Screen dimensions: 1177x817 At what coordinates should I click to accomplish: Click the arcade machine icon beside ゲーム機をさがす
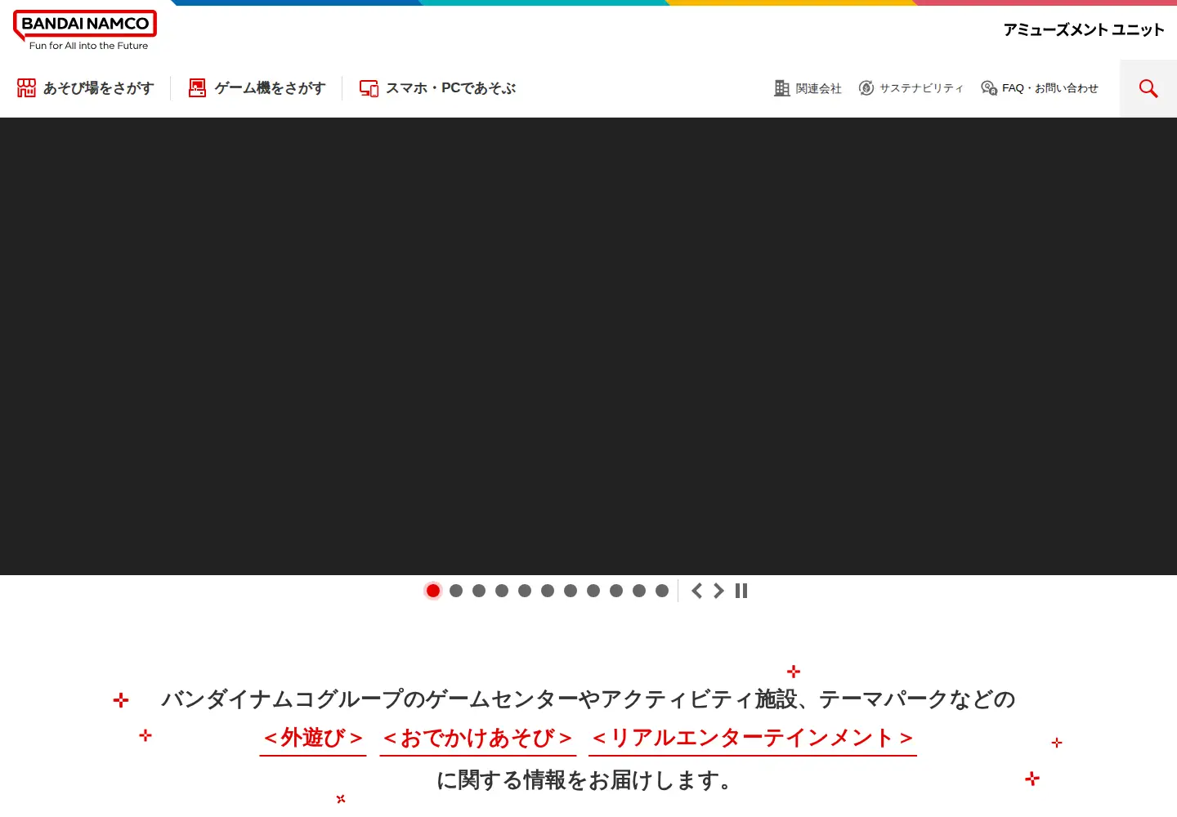(x=197, y=88)
